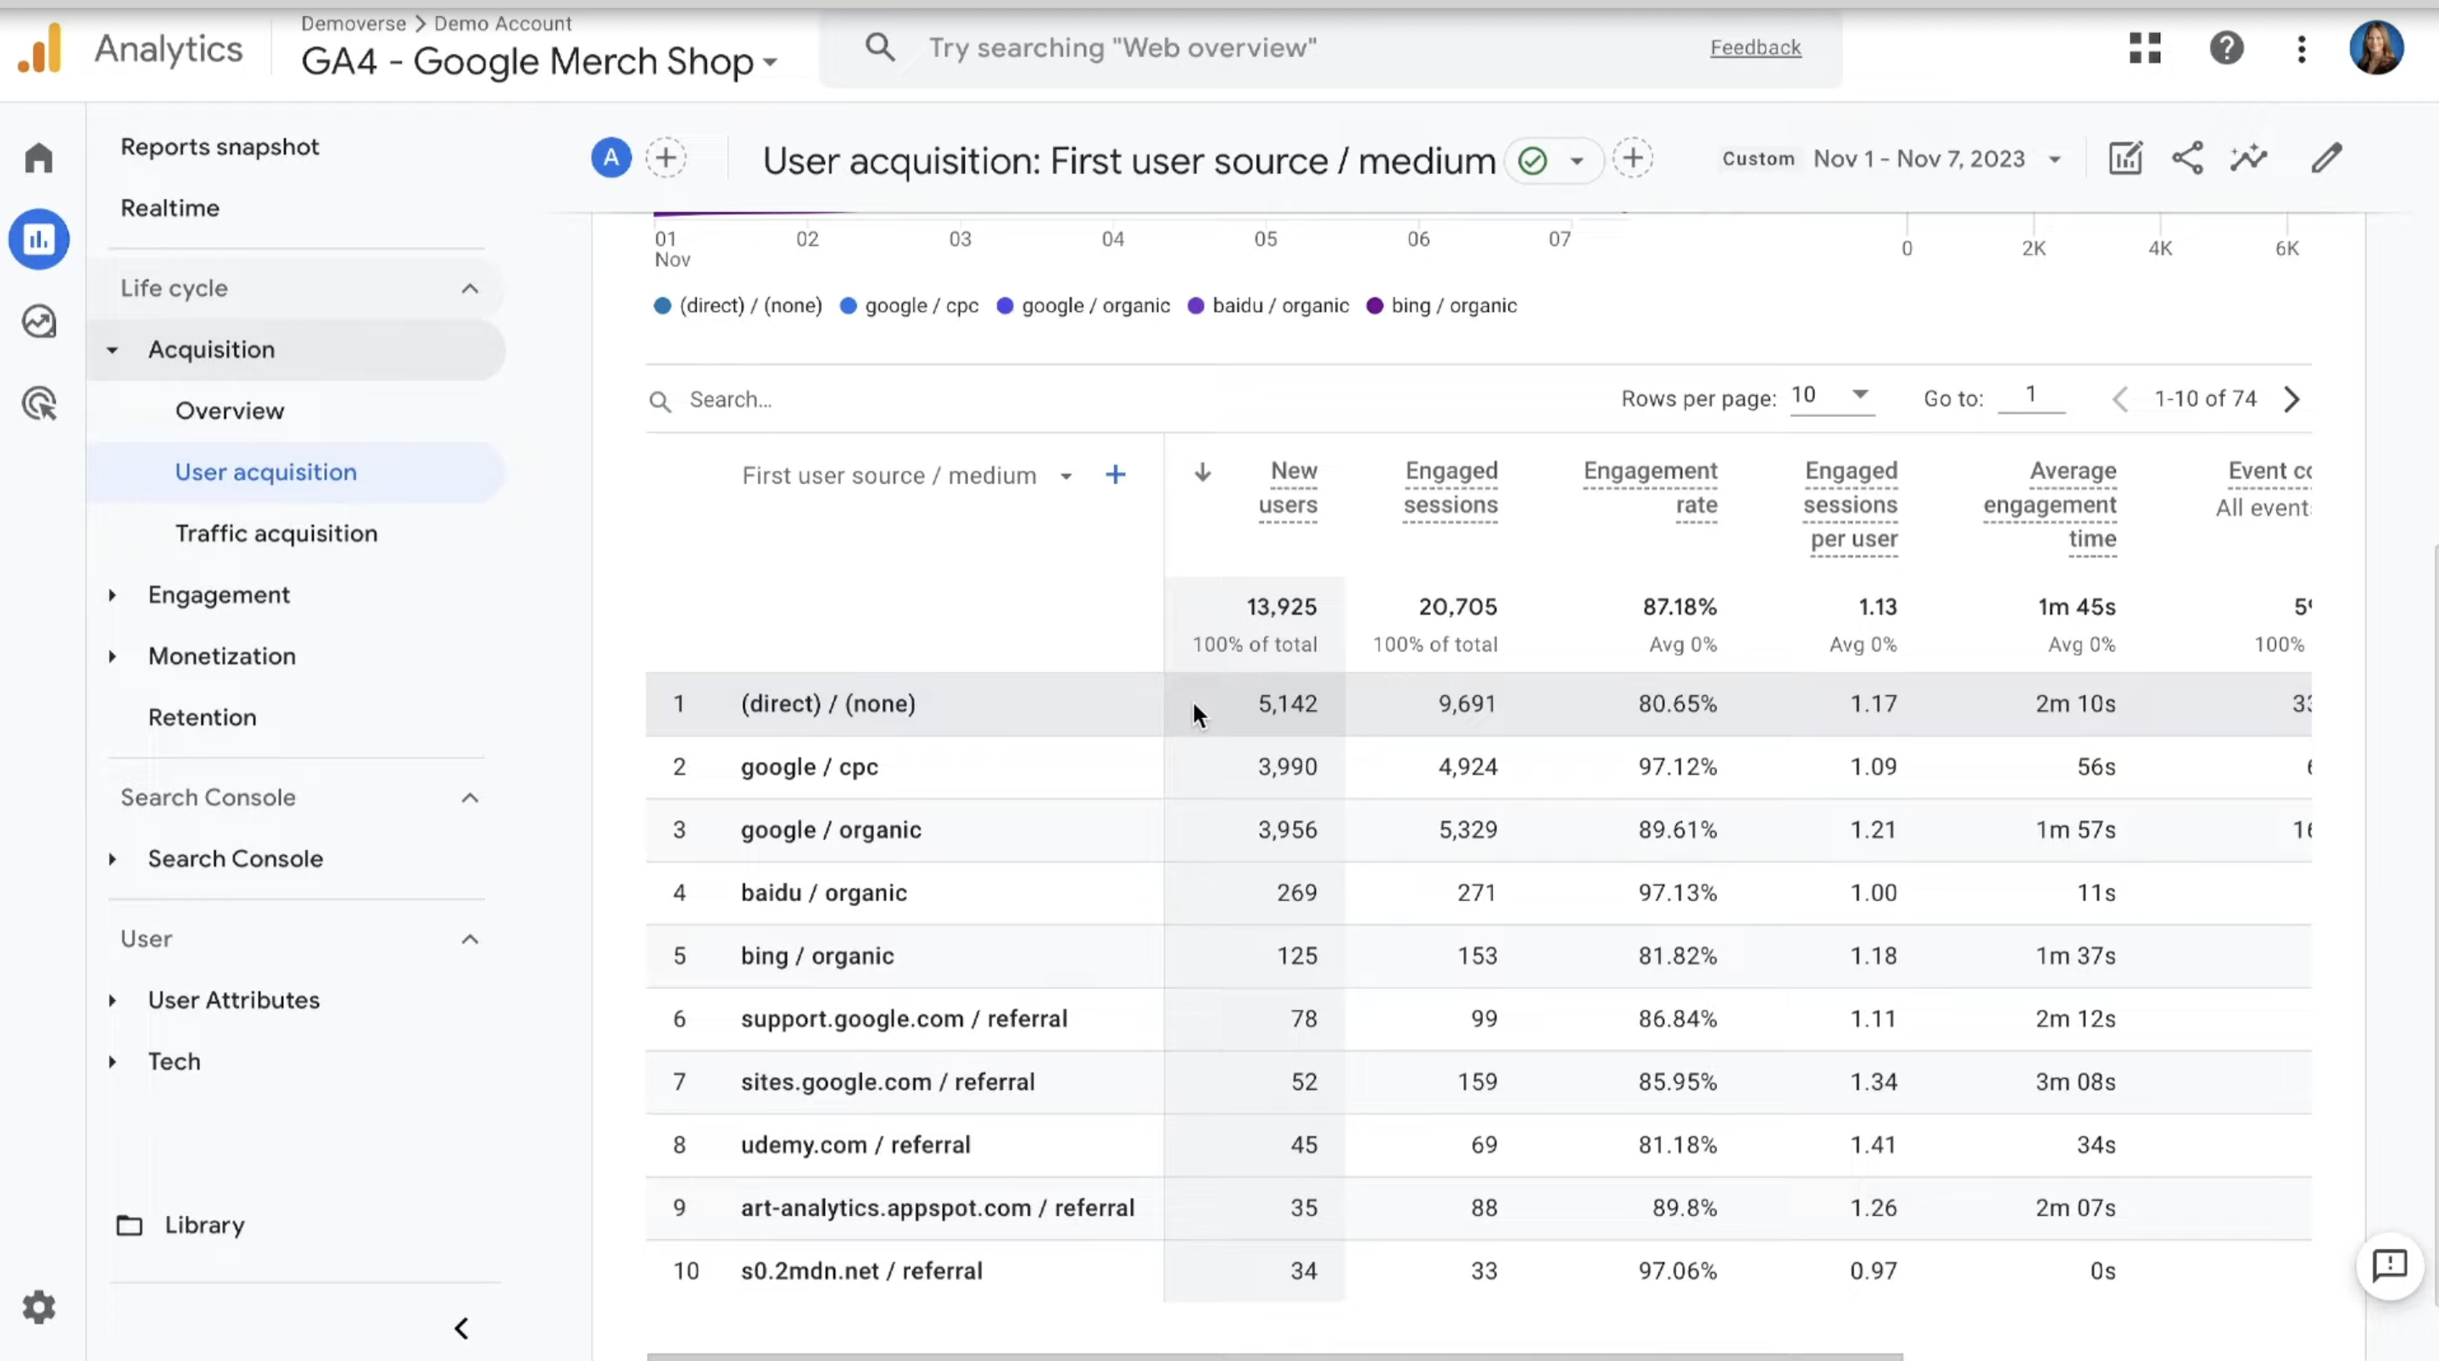
Task: Click the Share this report icon
Action: (2187, 158)
